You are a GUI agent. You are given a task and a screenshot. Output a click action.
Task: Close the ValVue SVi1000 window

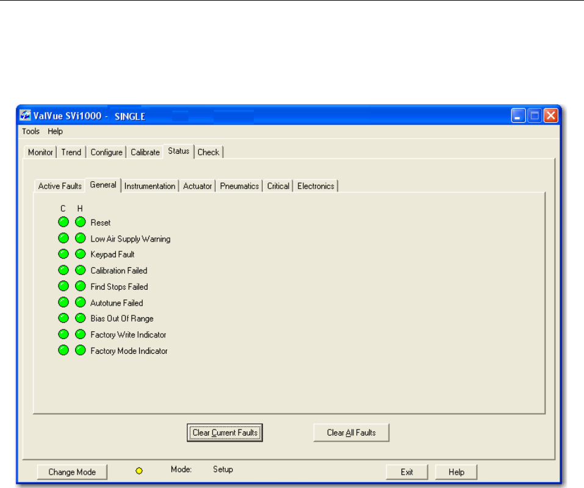pos(551,115)
